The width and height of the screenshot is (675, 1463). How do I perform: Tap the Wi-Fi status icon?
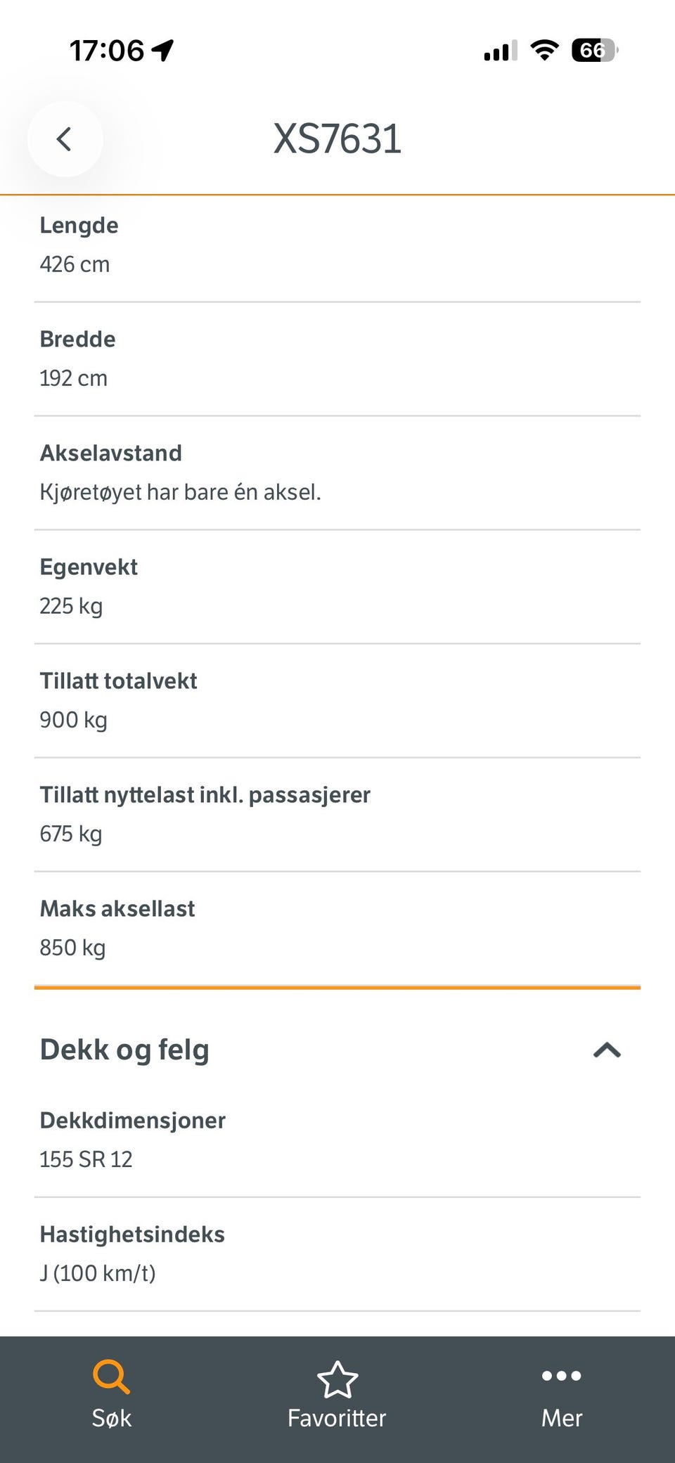544,50
